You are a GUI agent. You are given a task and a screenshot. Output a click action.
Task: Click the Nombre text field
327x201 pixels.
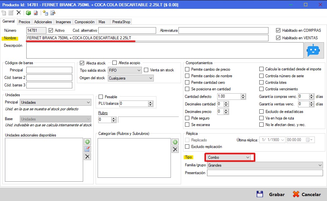click(x=147, y=38)
